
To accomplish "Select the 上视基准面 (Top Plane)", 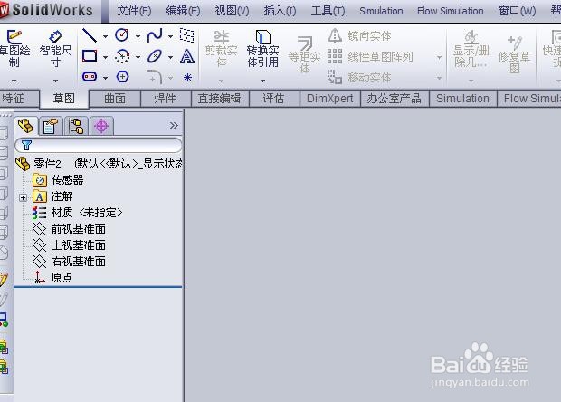I will pos(69,244).
